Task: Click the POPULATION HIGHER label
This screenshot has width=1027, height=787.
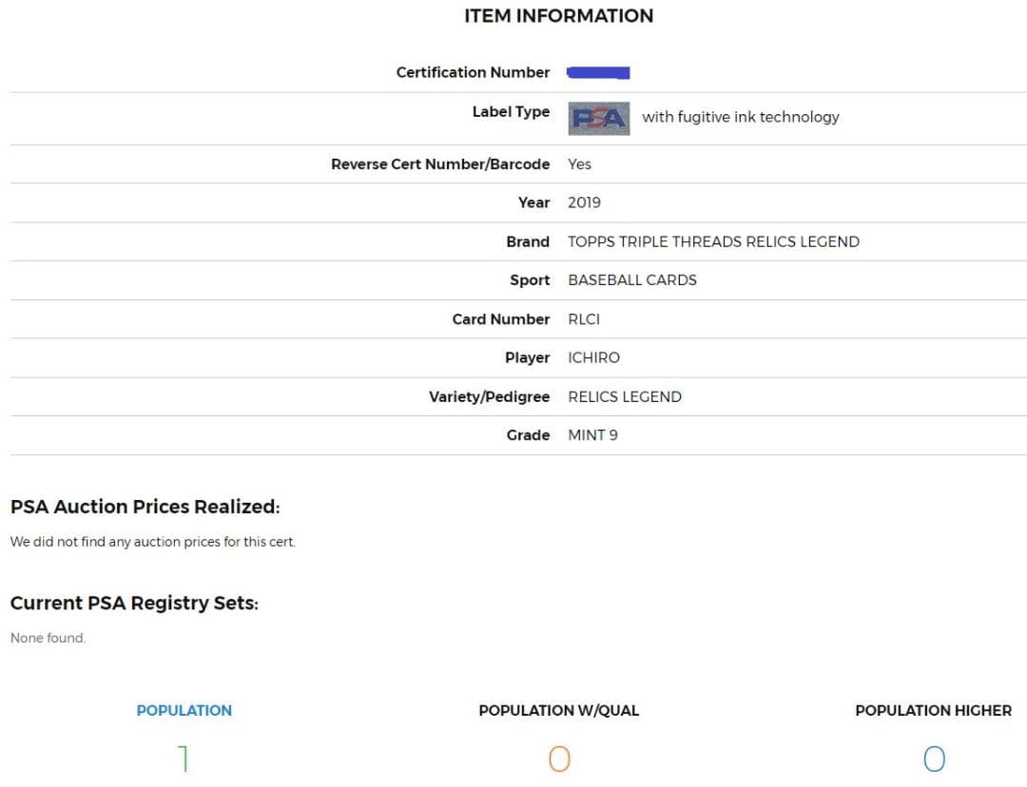Action: (x=934, y=710)
